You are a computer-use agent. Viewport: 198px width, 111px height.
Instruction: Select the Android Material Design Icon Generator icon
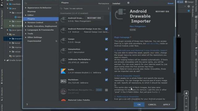[63, 30]
